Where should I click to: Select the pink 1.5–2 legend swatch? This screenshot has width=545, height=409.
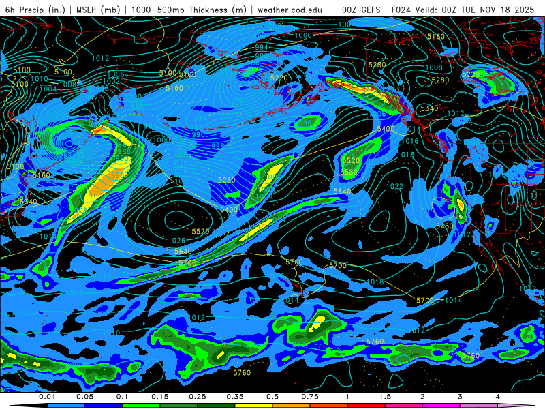point(404,406)
